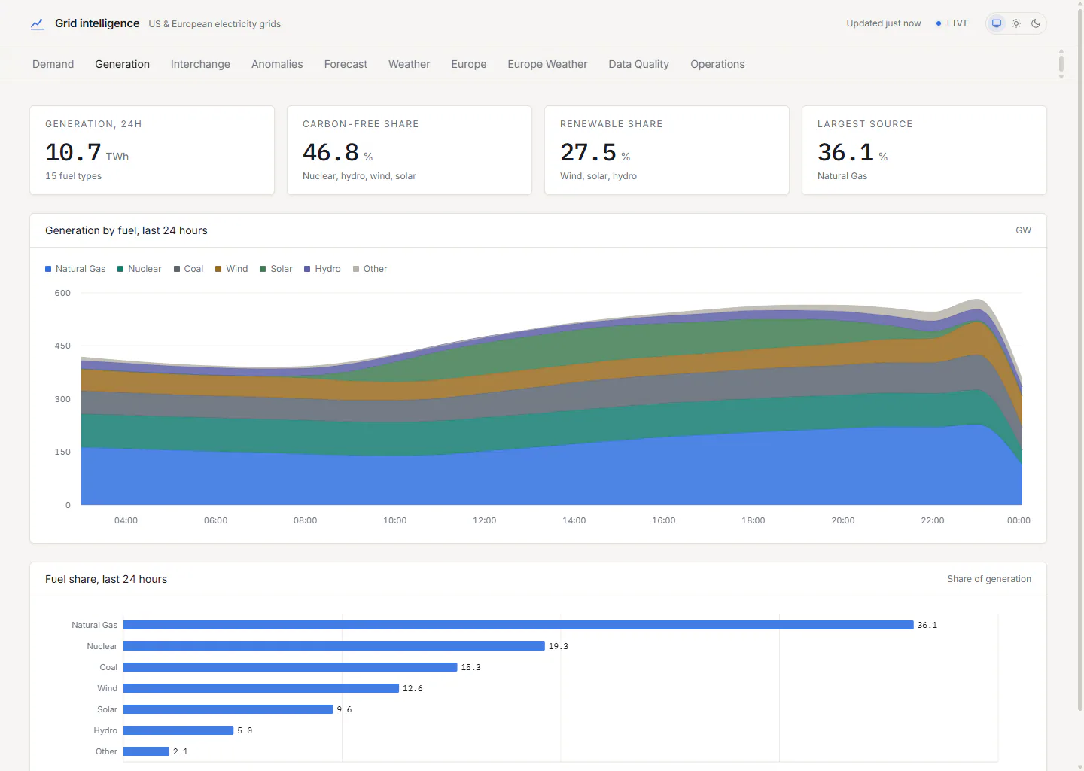
Task: Go to the Europe Weather tab
Action: pos(547,64)
